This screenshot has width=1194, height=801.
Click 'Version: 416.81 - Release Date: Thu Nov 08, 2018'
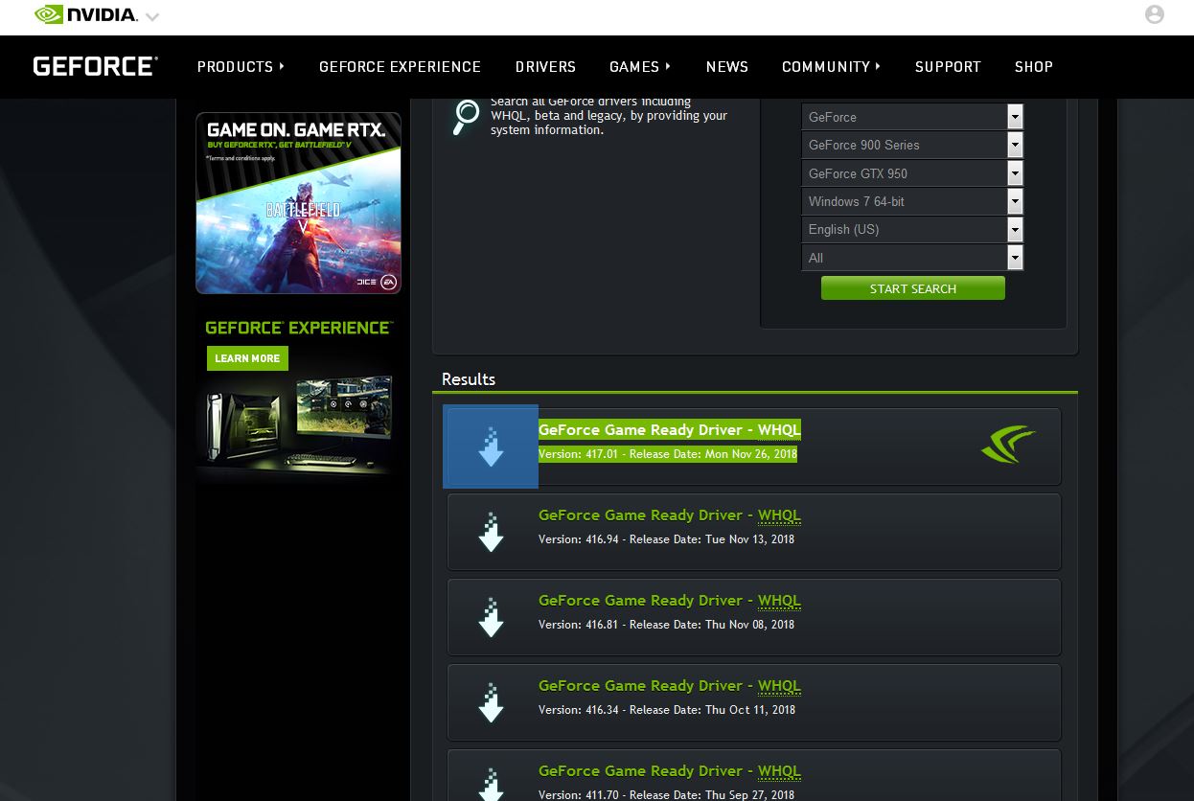pos(666,625)
